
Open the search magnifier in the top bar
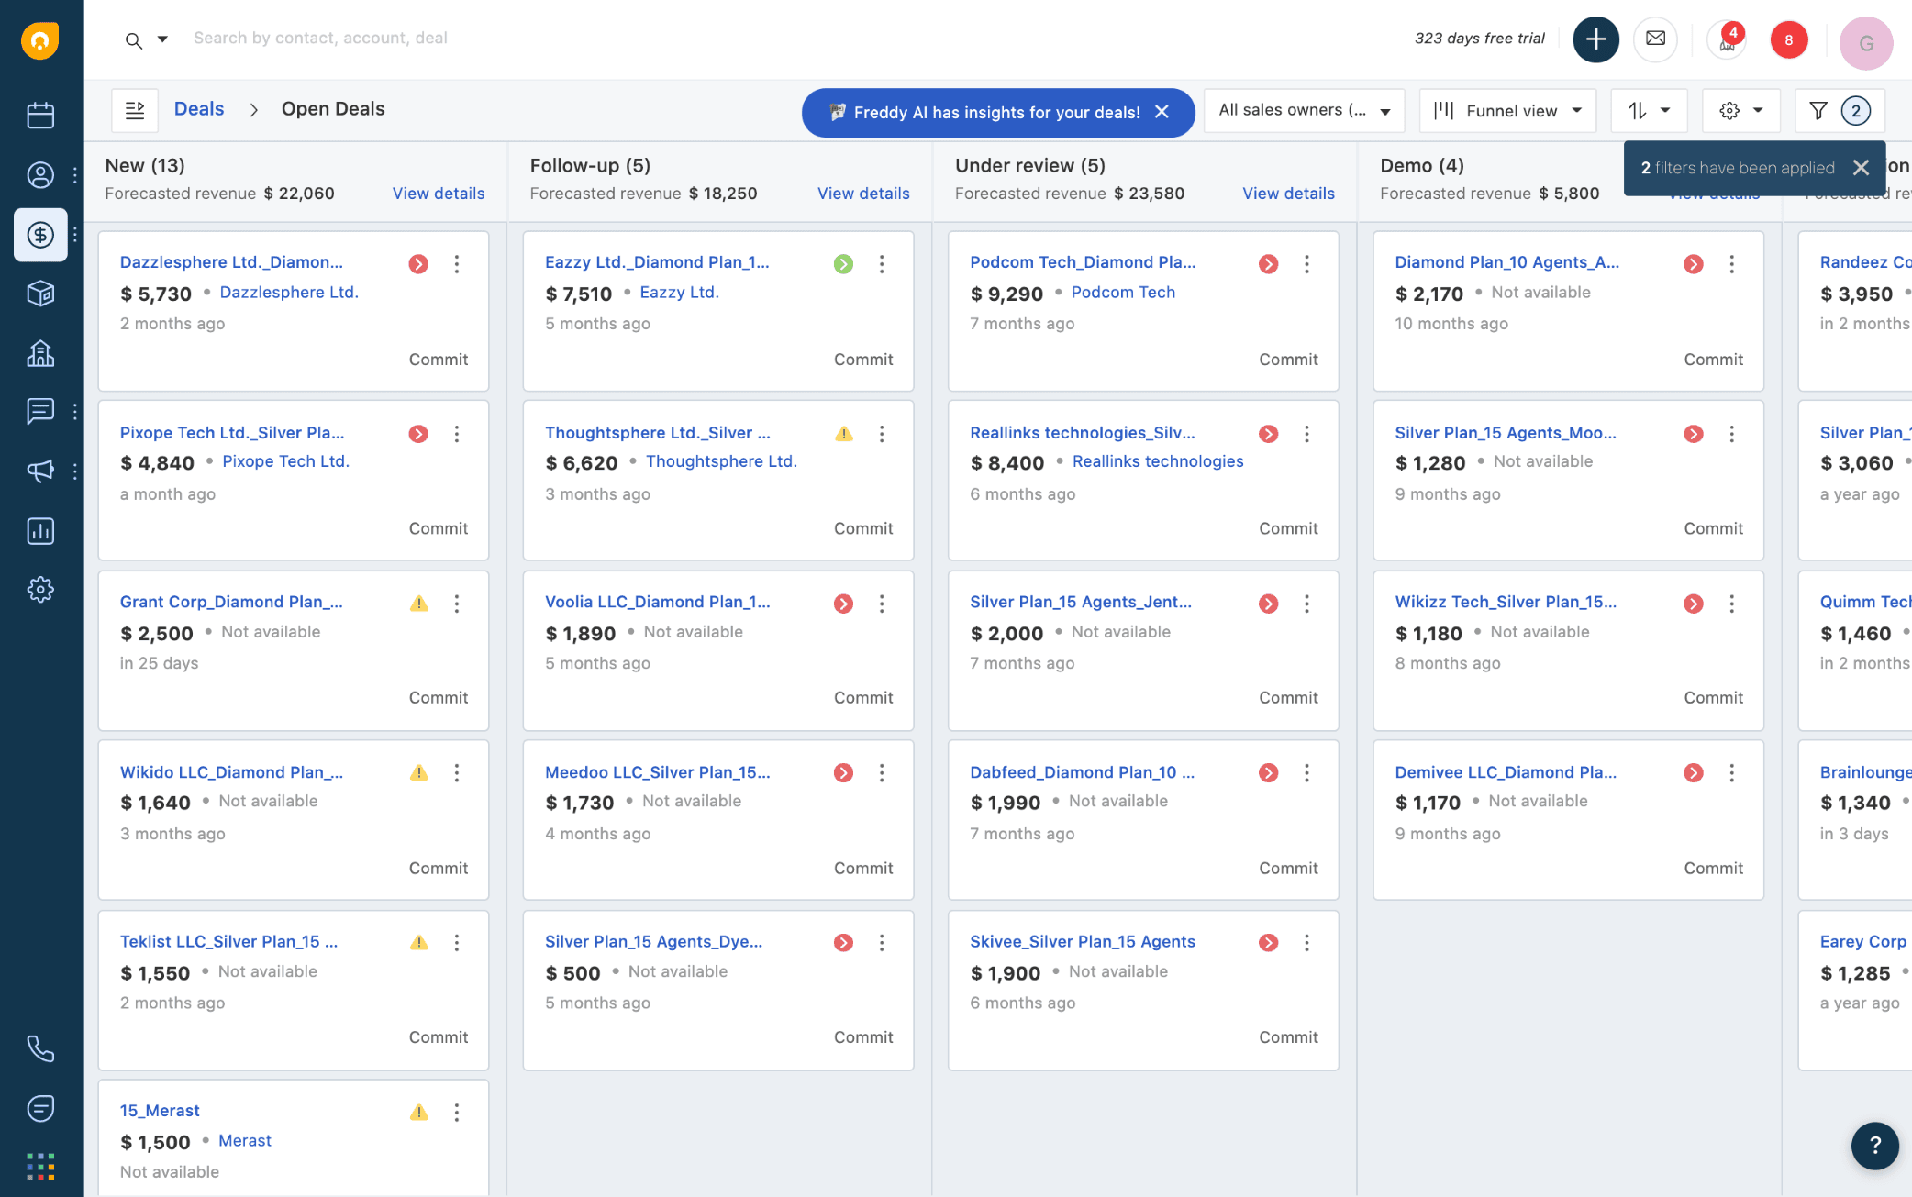(x=133, y=39)
